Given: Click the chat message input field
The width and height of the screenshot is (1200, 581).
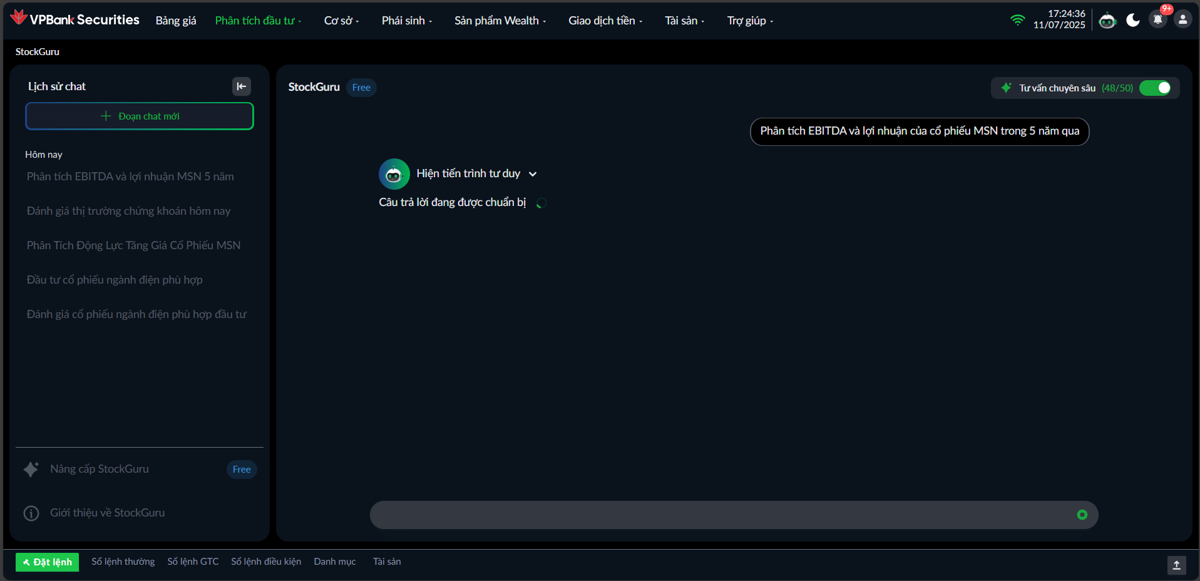Looking at the screenshot, I should (x=720, y=515).
